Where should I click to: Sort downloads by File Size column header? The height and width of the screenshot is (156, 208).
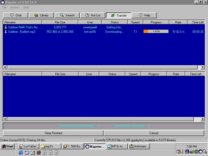coord(60,22)
